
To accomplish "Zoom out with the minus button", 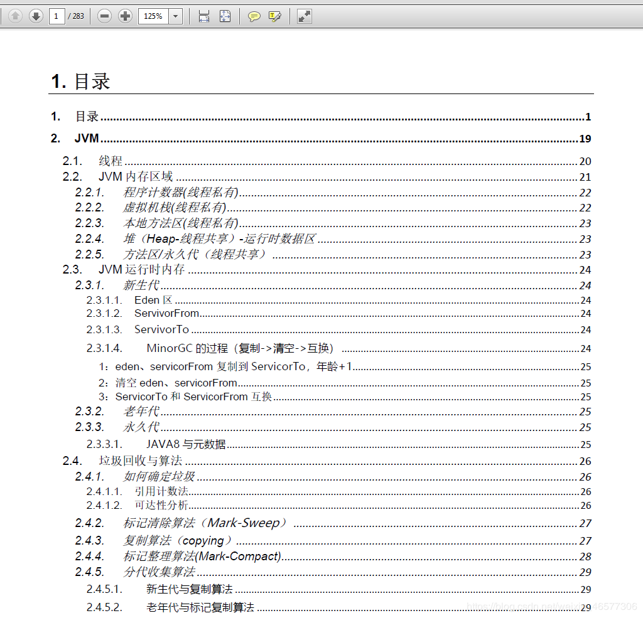I will 105,16.
